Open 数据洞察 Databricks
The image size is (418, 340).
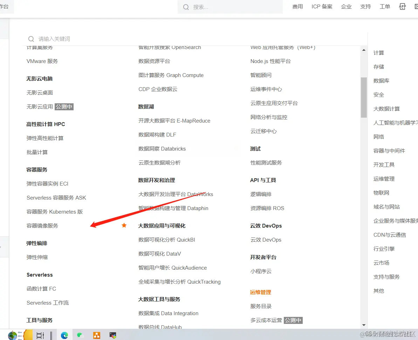pyautogui.click(x=162, y=149)
